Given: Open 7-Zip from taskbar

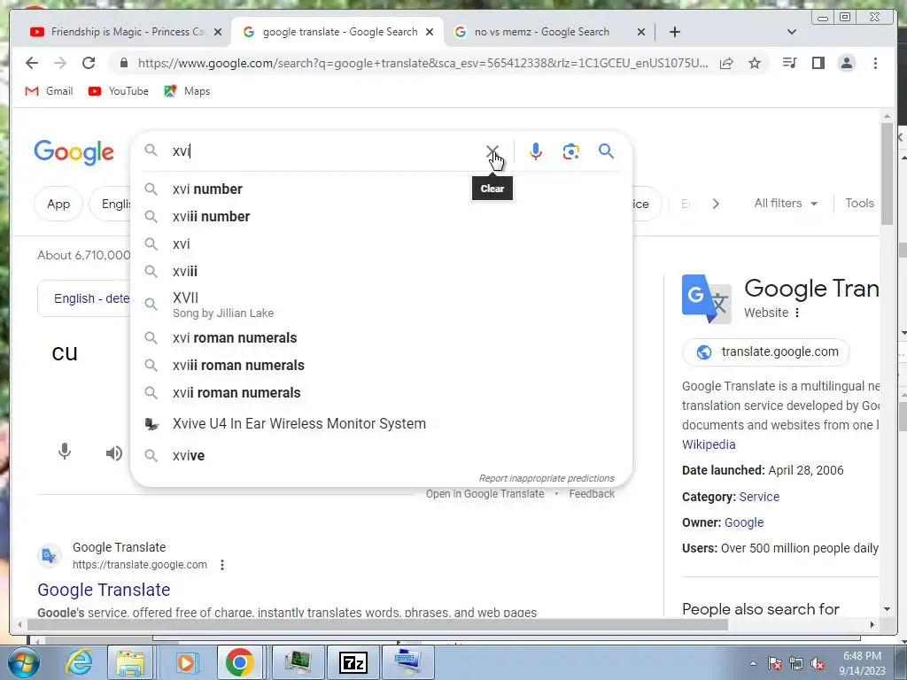Looking at the screenshot, I should 353,662.
